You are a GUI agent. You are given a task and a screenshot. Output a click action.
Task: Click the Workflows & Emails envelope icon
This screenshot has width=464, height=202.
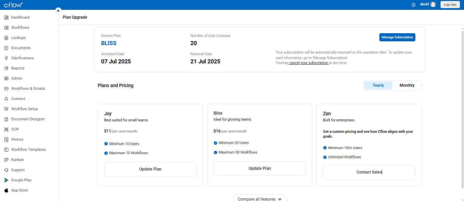(6, 88)
